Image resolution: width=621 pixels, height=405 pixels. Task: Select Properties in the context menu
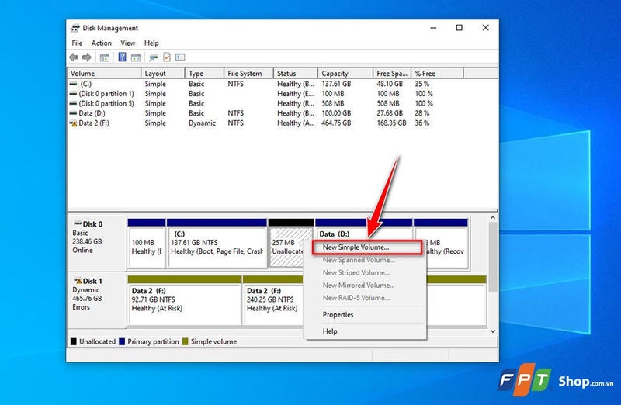[x=338, y=315]
